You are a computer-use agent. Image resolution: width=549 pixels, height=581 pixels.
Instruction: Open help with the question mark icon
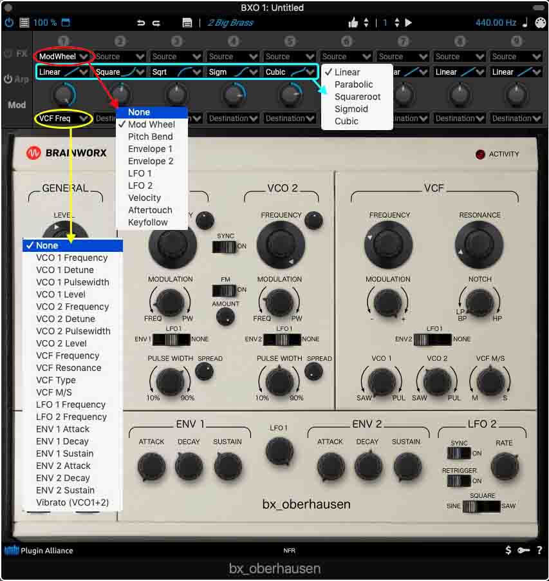click(x=539, y=550)
